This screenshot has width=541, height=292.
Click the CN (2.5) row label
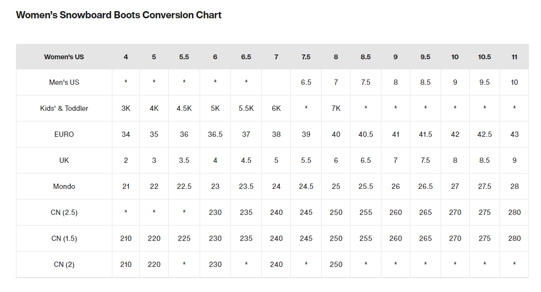(64, 212)
